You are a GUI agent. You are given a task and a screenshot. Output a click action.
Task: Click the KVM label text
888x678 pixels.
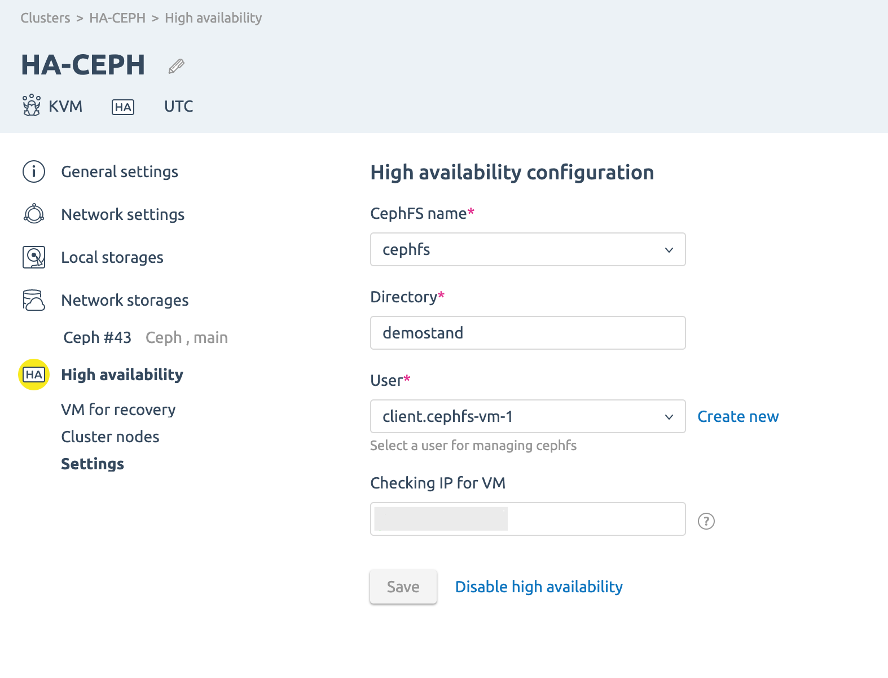point(65,106)
